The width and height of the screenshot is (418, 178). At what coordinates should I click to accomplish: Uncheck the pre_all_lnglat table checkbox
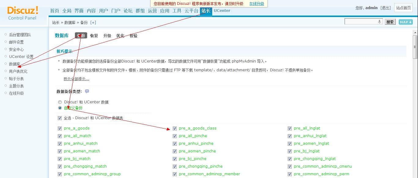pos(289,128)
